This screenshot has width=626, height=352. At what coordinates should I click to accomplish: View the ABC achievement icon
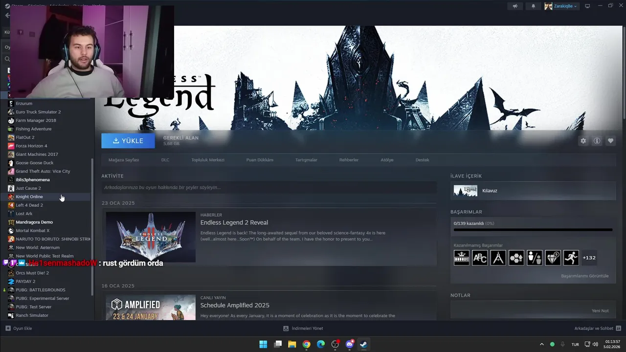click(x=480, y=258)
